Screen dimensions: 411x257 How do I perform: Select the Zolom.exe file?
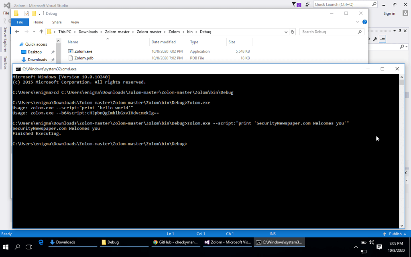(83, 51)
